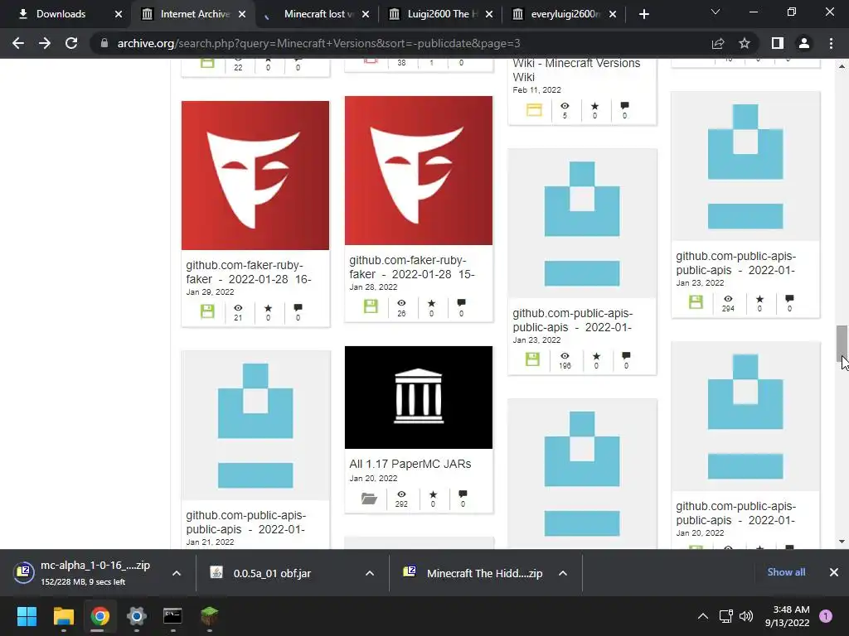Click views eye icon on PaperMC JARs card
This screenshot has width=849, height=636.
(x=401, y=494)
